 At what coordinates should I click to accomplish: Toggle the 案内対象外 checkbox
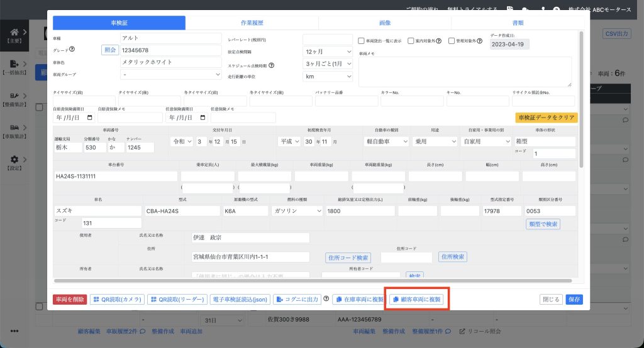411,41
